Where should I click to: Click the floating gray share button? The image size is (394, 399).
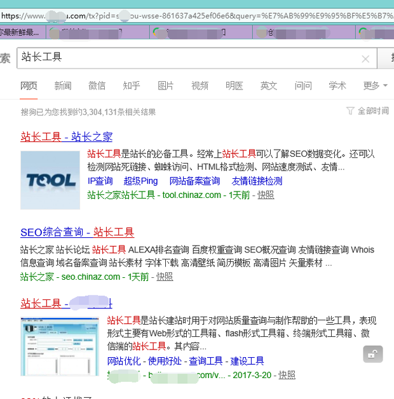pyautogui.click(x=373, y=354)
